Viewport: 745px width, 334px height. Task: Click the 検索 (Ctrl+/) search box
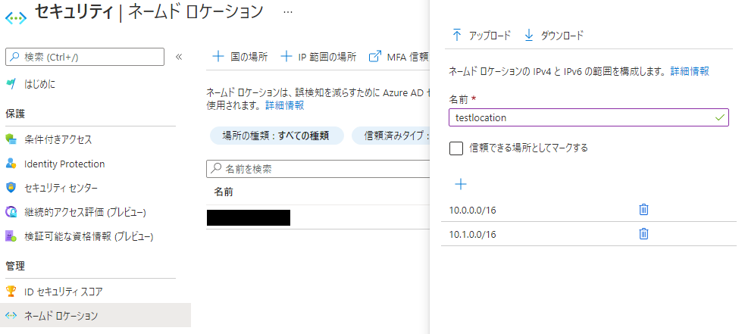(85, 57)
